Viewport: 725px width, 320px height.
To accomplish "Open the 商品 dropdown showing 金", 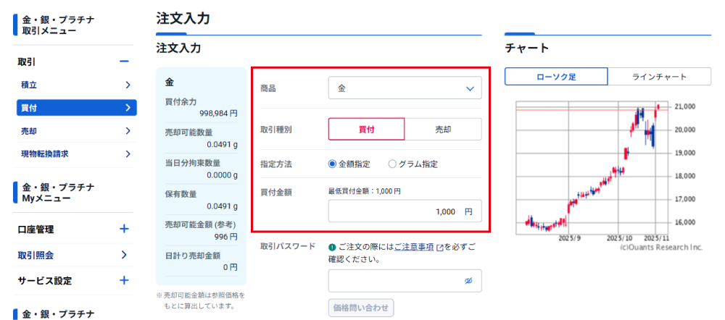I will tap(405, 88).
